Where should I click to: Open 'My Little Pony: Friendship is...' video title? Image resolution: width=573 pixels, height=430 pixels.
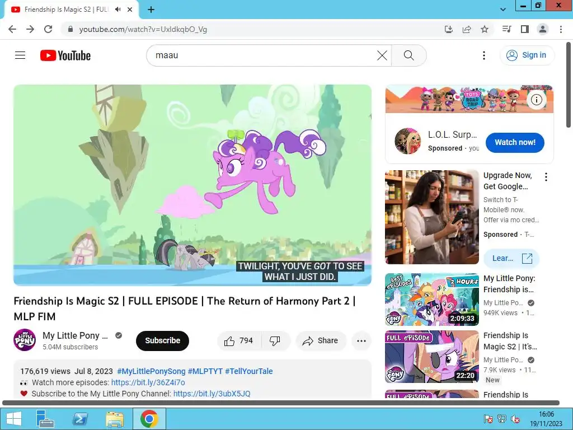click(x=509, y=284)
